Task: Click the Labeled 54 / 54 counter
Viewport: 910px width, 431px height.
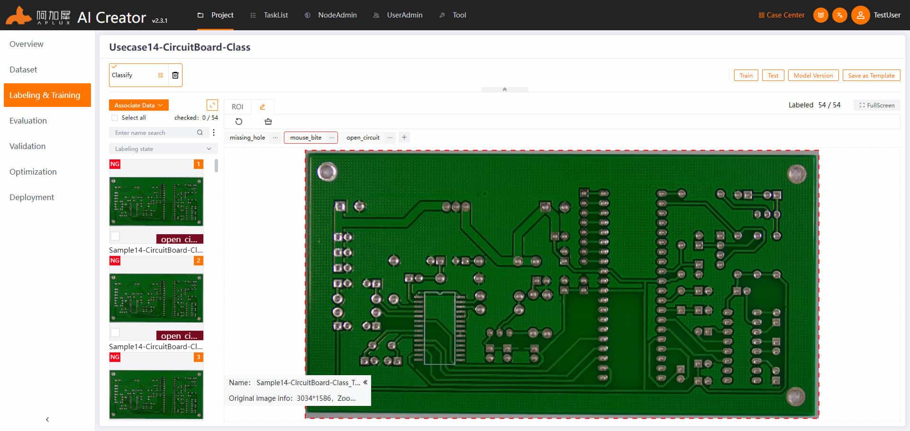Action: coord(814,105)
